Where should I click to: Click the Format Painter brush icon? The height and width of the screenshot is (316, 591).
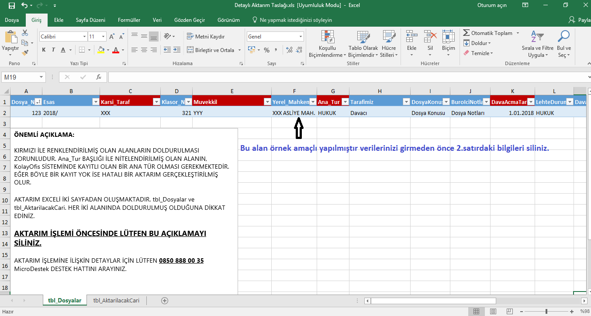tap(25, 52)
